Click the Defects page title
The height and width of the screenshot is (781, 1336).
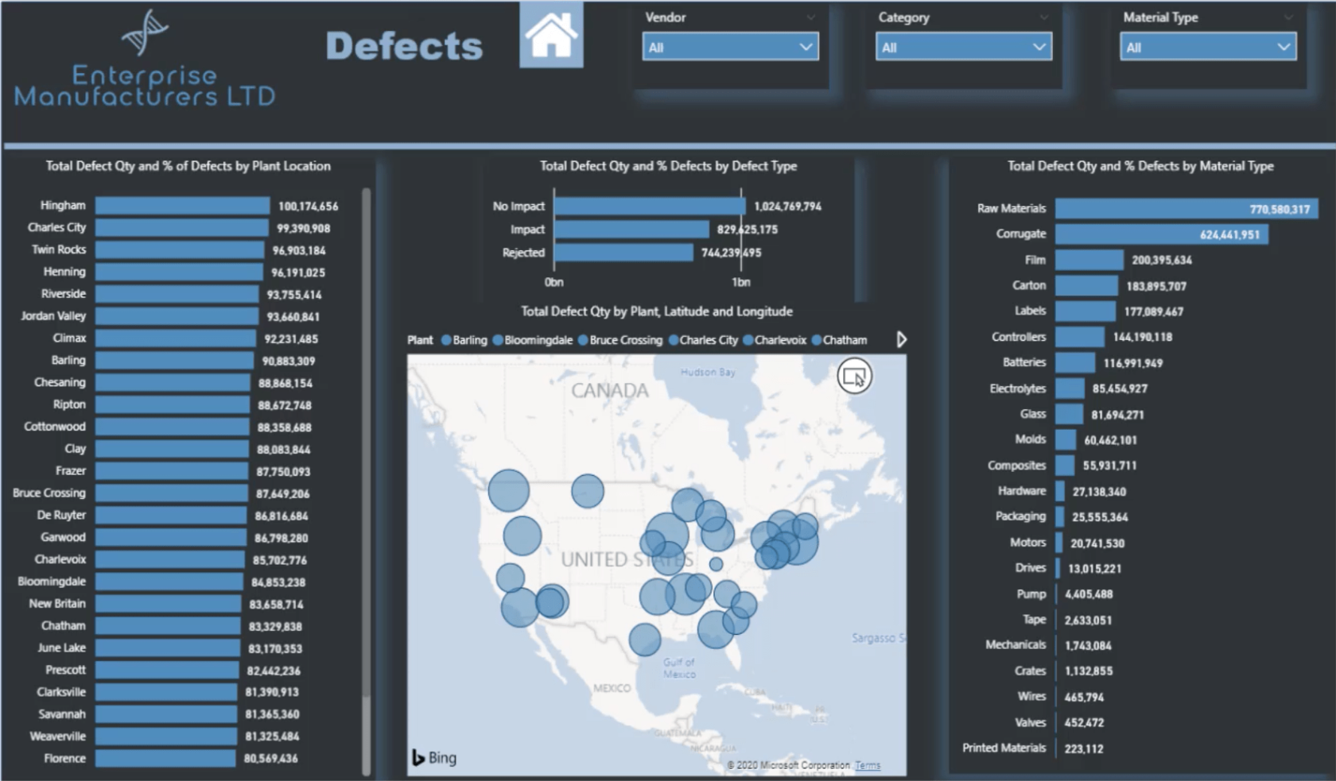(x=404, y=46)
